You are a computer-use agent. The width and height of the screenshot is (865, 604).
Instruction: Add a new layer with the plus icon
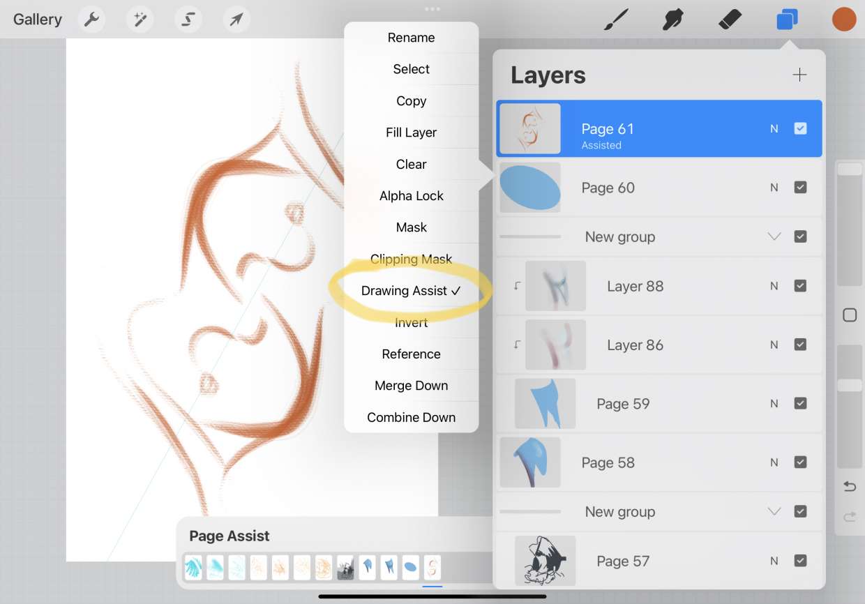tap(799, 75)
